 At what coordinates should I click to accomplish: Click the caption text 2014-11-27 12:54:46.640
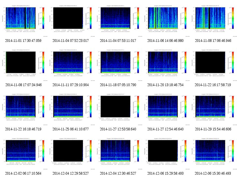point(166,129)
